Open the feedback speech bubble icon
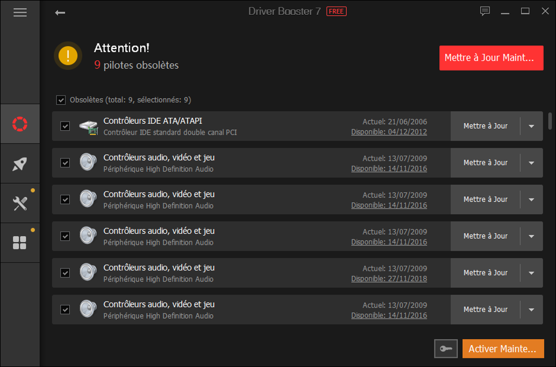This screenshot has height=367, width=556. click(x=485, y=11)
